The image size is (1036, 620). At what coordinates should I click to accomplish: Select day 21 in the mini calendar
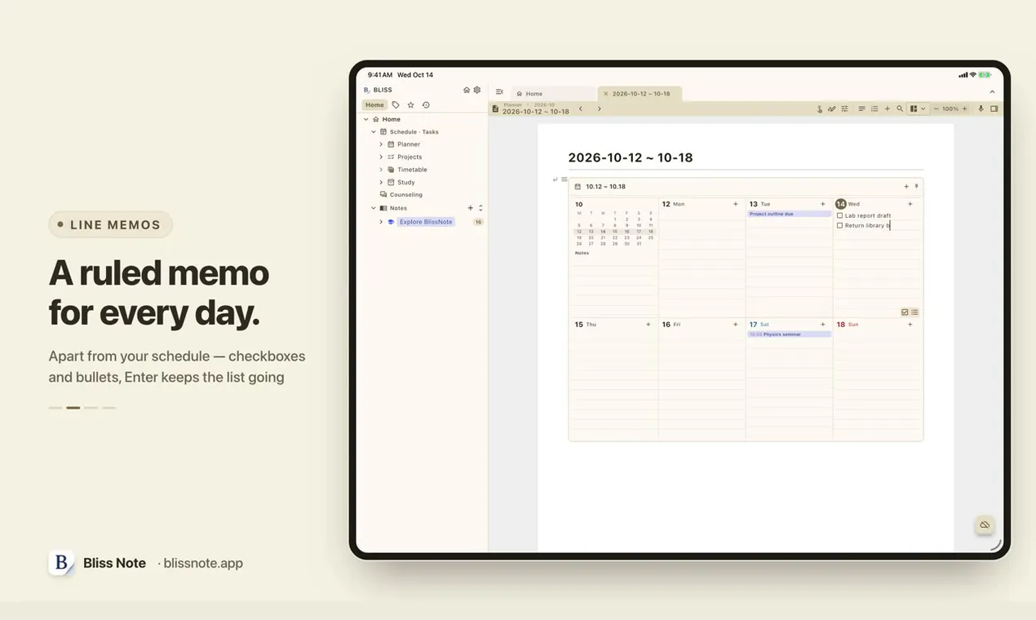coord(603,237)
